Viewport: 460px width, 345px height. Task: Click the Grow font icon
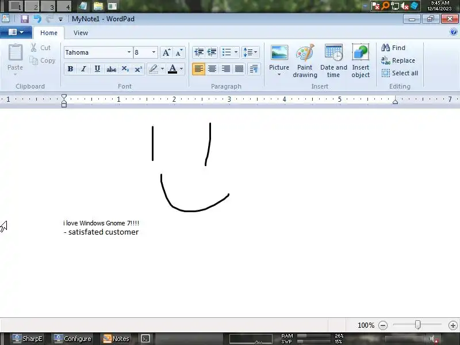pos(166,52)
